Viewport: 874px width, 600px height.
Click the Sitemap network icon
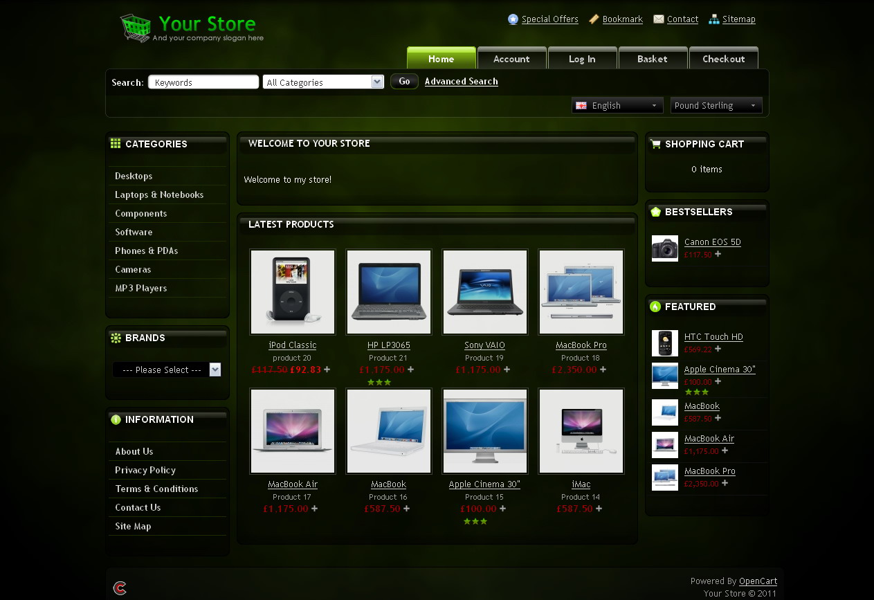pos(713,19)
